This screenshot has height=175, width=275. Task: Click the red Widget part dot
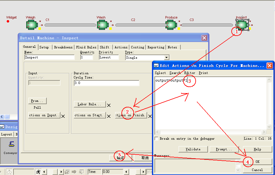point(8,21)
